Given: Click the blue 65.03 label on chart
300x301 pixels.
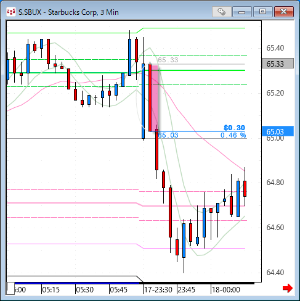Looking at the screenshot, I should click(168, 135).
